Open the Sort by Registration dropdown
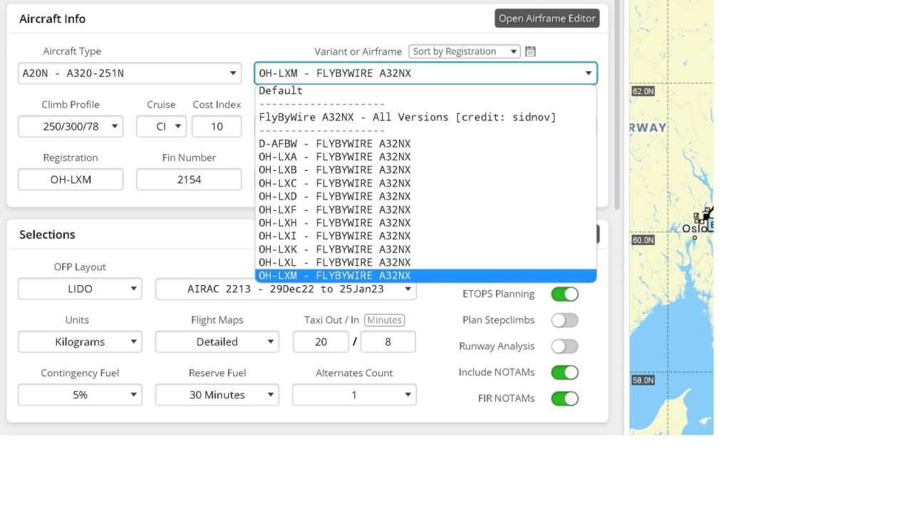The image size is (912, 513). click(x=465, y=51)
